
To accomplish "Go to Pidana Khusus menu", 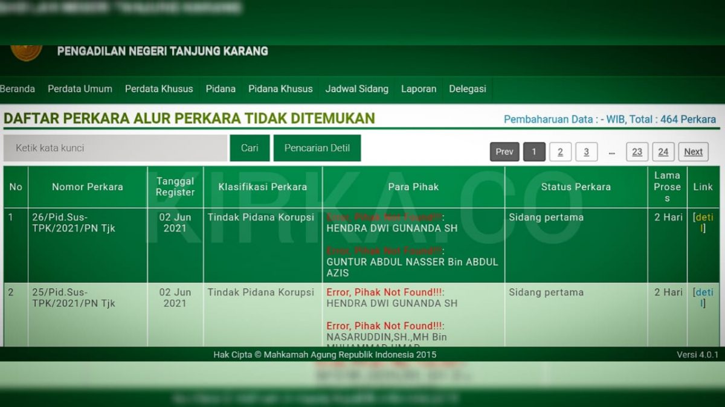I will 280,89.
